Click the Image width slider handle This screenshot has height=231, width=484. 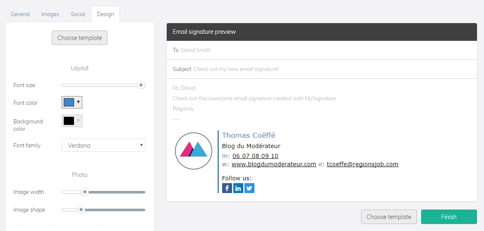tap(84, 192)
